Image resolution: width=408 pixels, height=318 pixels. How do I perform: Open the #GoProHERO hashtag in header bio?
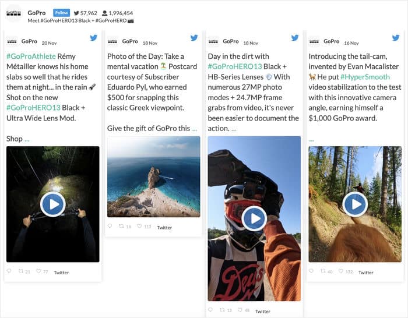point(111,20)
